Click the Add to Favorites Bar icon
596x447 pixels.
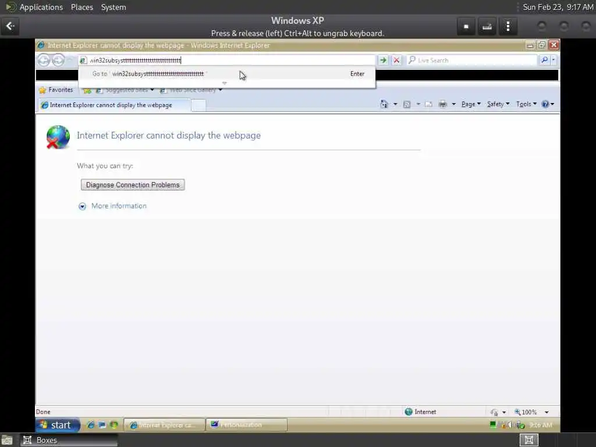coord(87,90)
